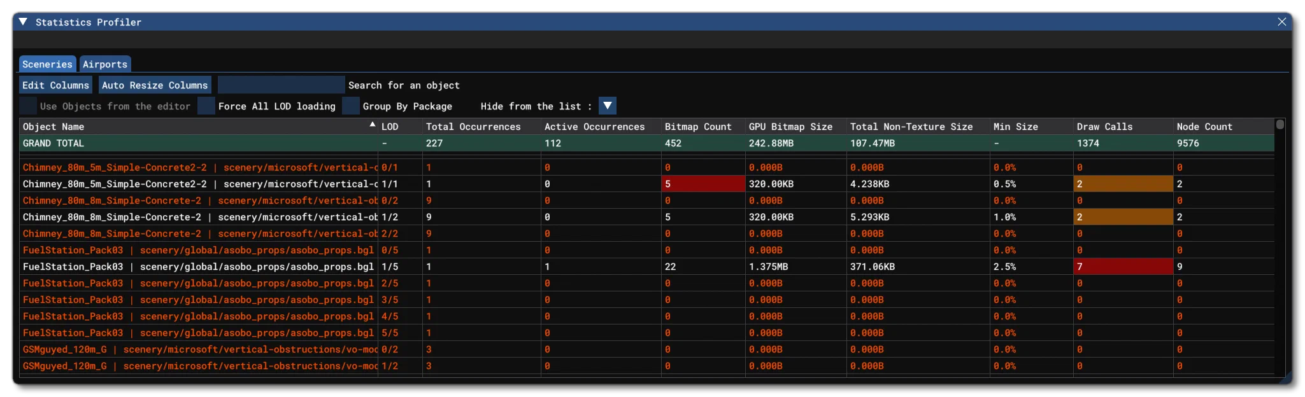
Task: Select Chimney_80m_8m_Simple-Concrete-2 LOD 0/2 row
Action: 647,200
